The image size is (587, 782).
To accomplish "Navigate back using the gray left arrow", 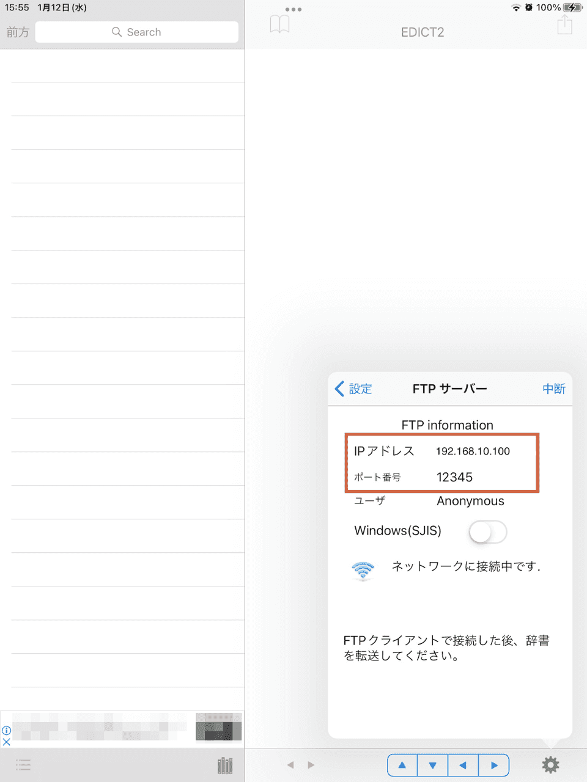I will [x=290, y=764].
